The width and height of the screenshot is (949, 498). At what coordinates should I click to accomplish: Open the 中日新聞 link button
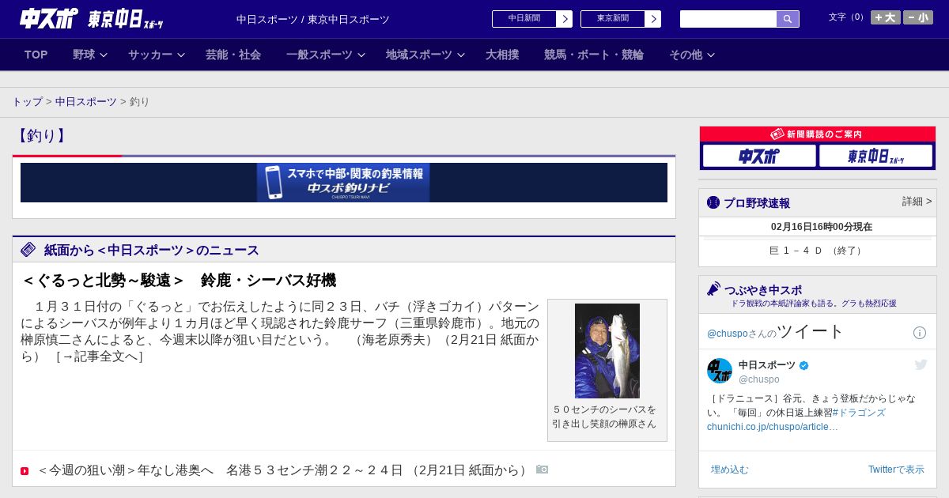(x=524, y=19)
